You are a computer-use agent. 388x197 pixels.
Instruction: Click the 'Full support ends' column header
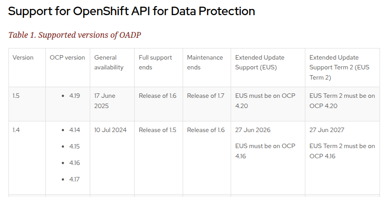[x=156, y=62]
